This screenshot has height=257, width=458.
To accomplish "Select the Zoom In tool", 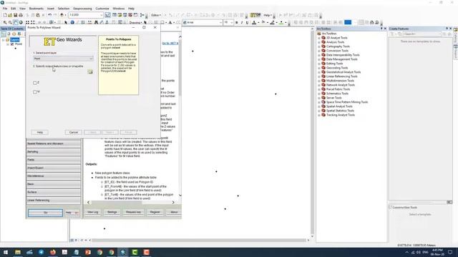I will coord(5,22).
